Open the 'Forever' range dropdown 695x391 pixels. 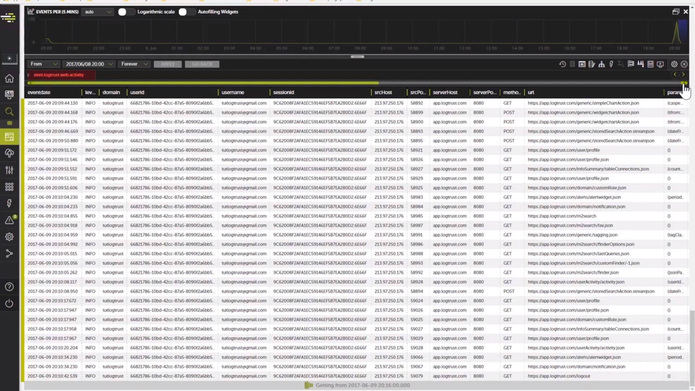[134, 64]
